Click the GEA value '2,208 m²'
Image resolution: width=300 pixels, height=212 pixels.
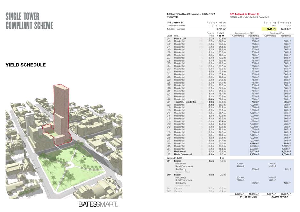pyautogui.click(x=254, y=154)
